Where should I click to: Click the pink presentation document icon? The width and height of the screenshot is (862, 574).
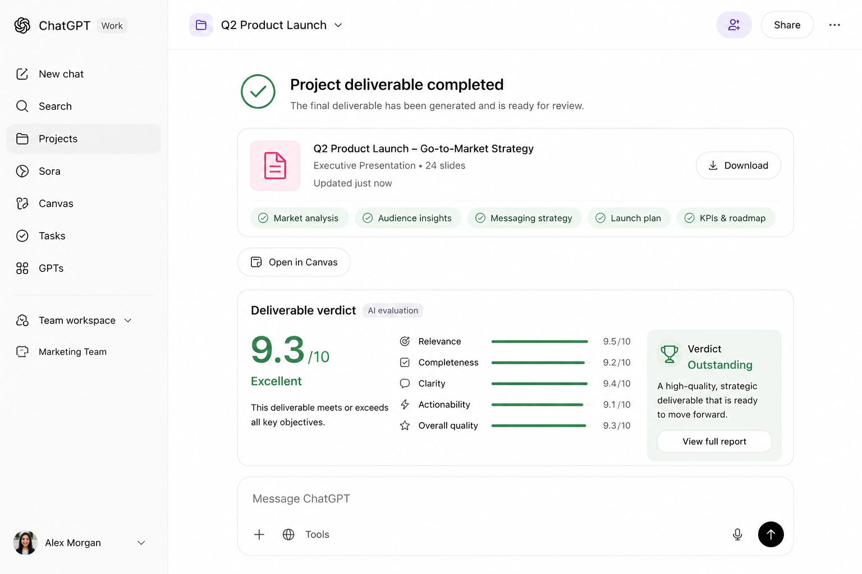[x=275, y=165]
